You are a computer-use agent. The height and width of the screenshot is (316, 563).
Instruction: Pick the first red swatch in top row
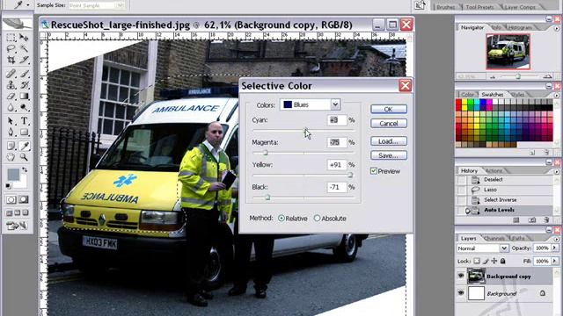tap(459, 102)
